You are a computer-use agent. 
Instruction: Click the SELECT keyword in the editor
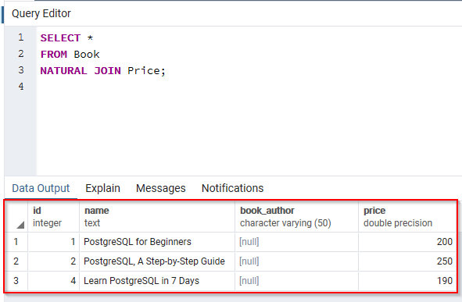(60, 38)
